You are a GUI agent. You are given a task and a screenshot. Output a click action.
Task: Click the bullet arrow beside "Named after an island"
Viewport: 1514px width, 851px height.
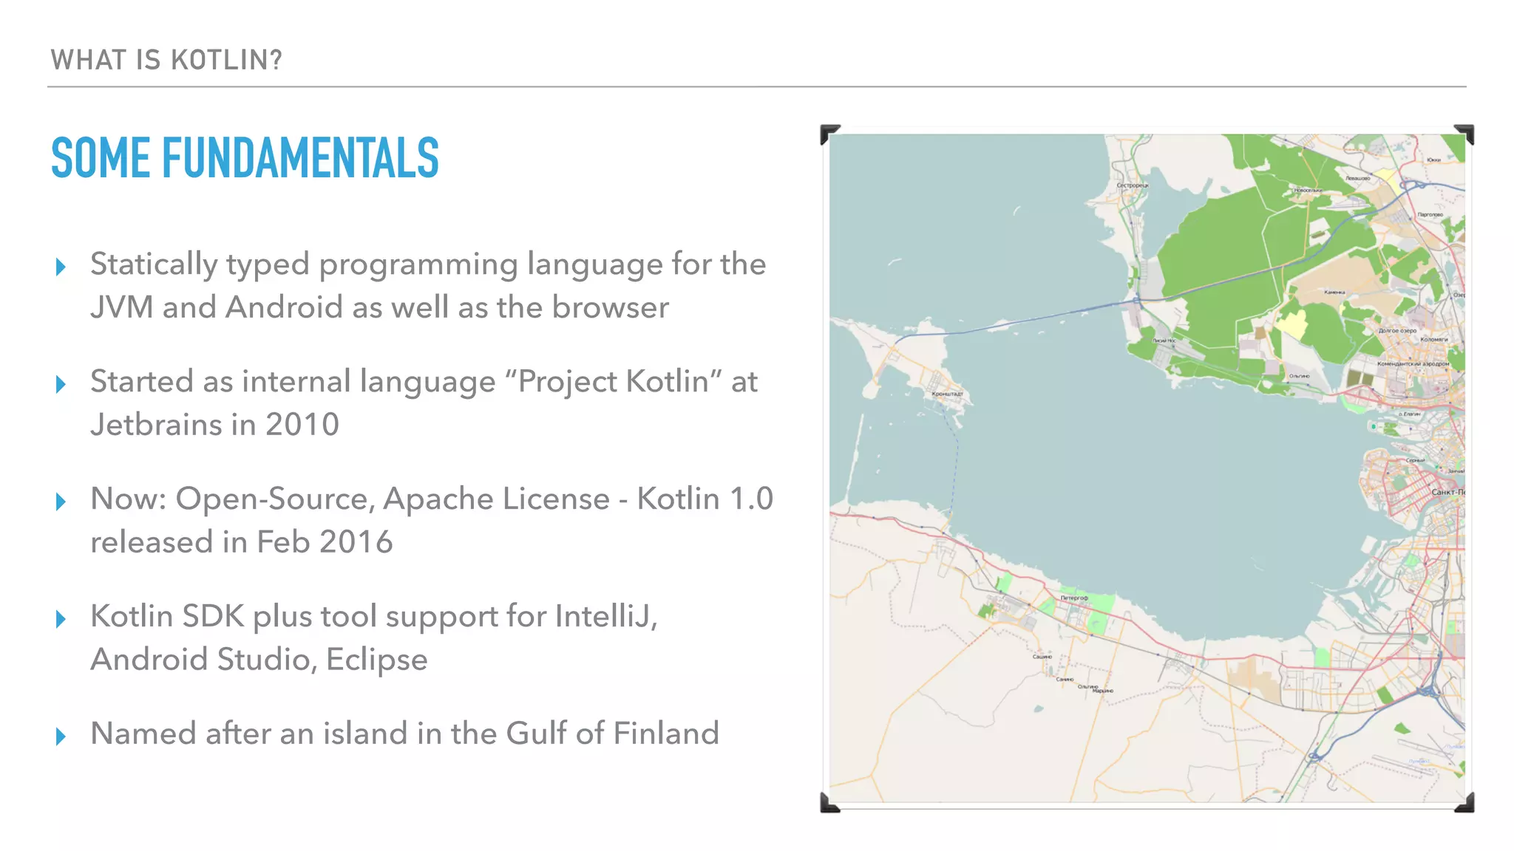click(x=61, y=736)
